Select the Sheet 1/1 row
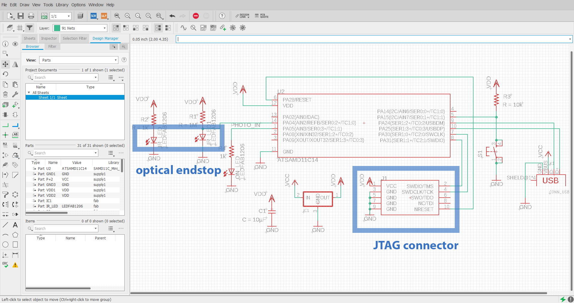The height and width of the screenshot is (303, 574). coord(75,97)
